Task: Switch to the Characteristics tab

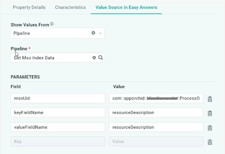Action: (x=70, y=7)
